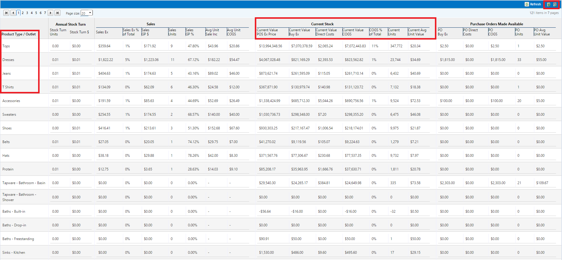Jump to the first page
The height and width of the screenshot is (260, 562).
coord(6,13)
